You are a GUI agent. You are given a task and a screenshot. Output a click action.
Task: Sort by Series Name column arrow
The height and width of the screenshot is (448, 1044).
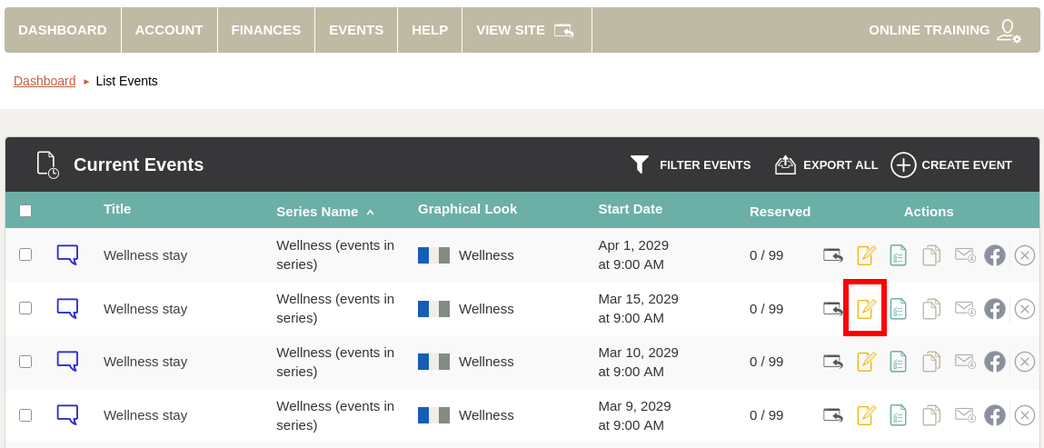370,212
